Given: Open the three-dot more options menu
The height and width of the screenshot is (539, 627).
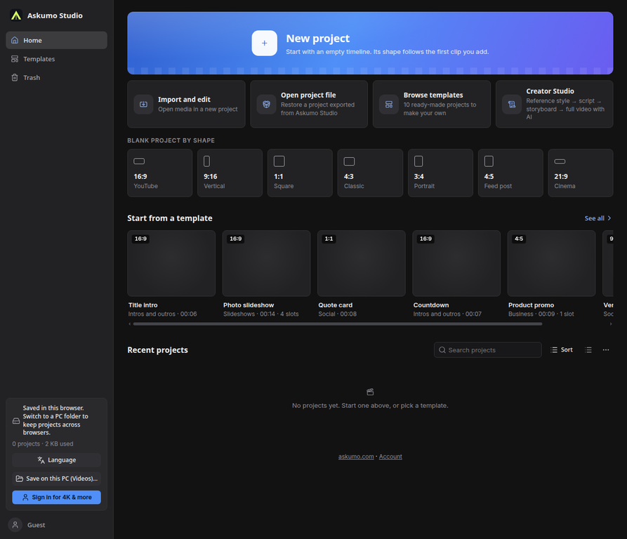Looking at the screenshot, I should [606, 350].
